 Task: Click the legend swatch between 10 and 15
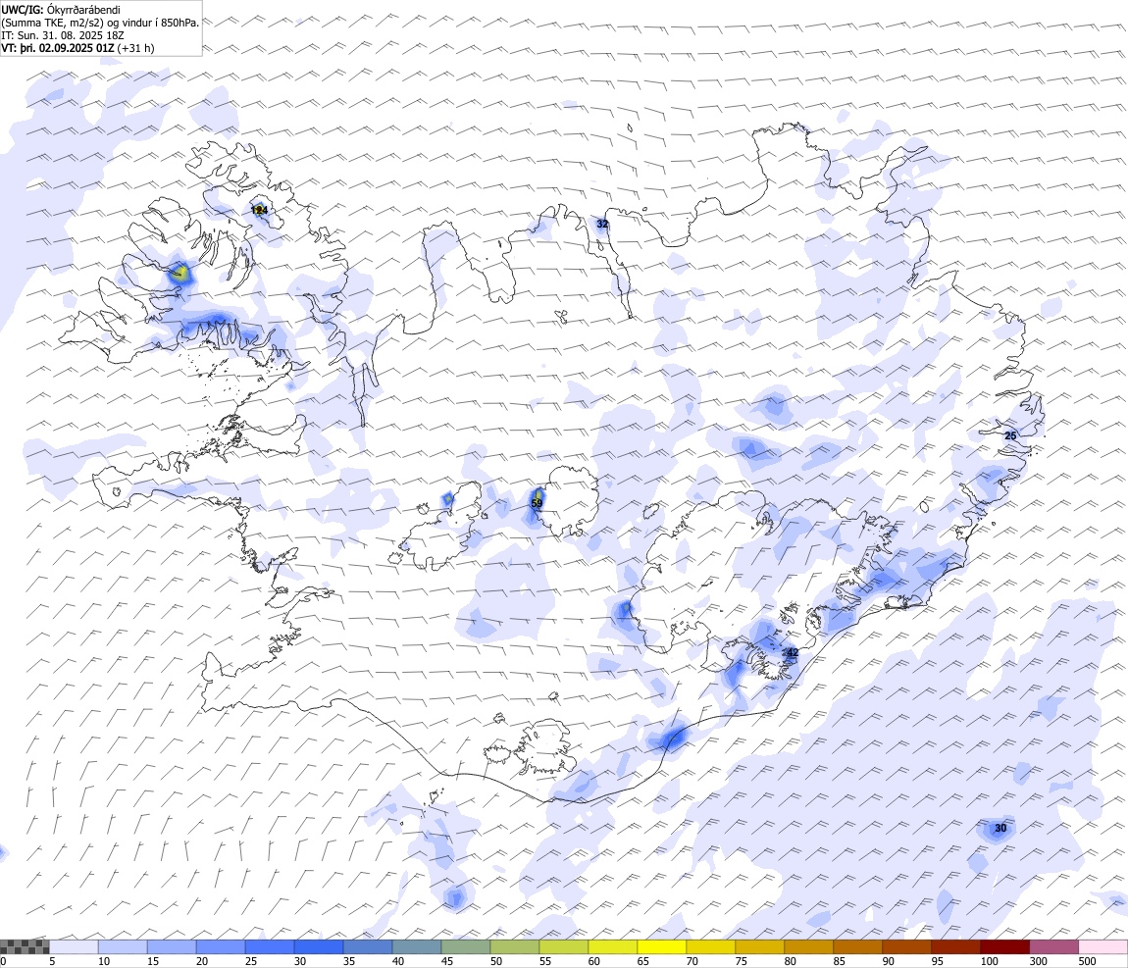coord(123,946)
